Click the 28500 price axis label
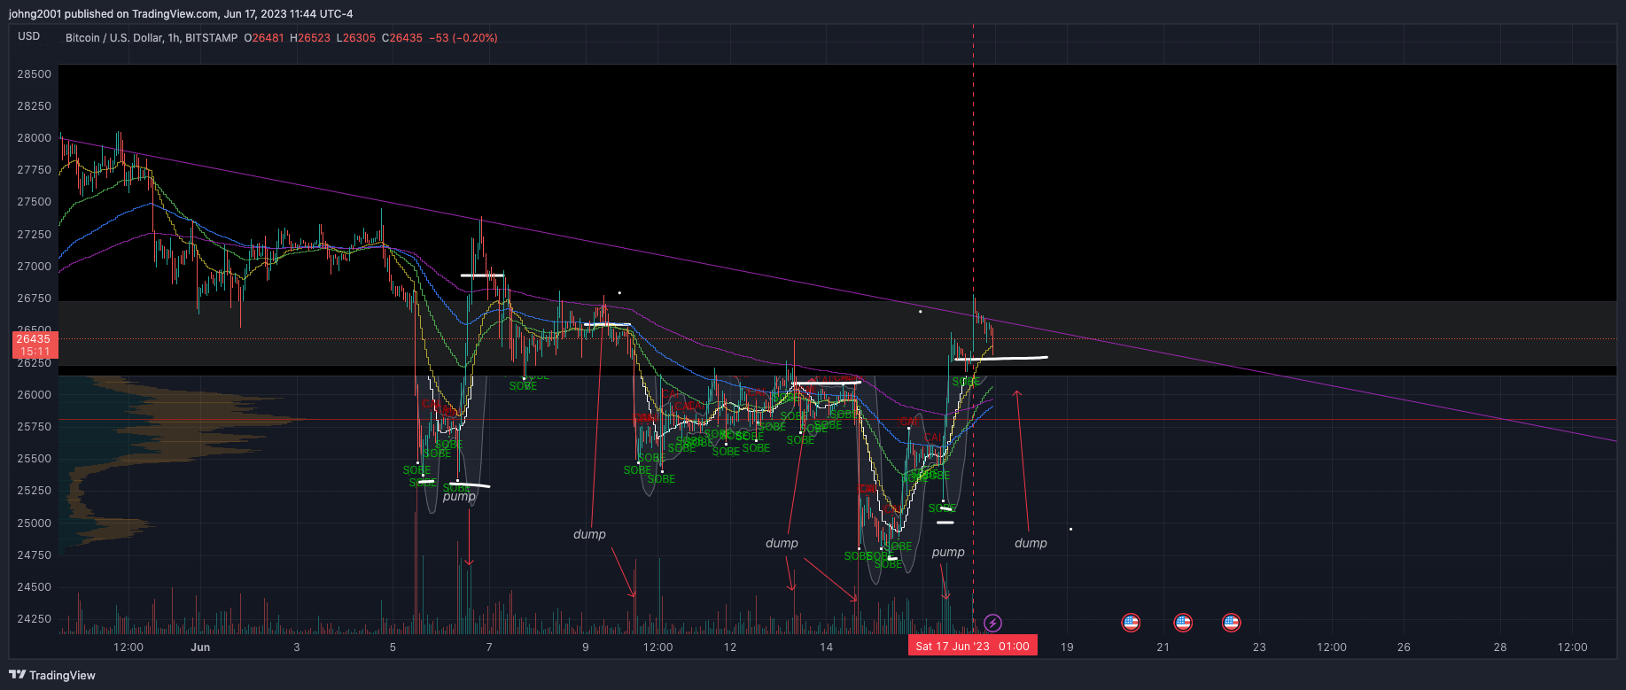 click(35, 74)
